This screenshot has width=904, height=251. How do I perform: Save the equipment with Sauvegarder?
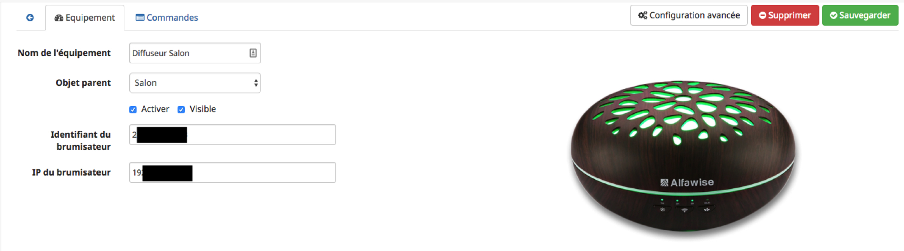pyautogui.click(x=860, y=15)
